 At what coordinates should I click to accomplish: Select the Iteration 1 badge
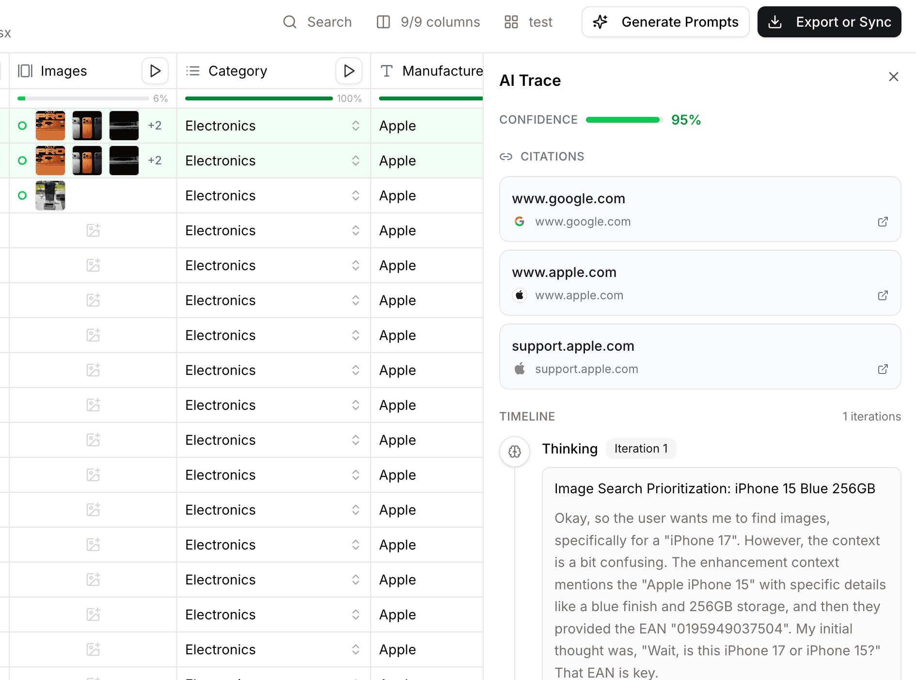pos(641,449)
